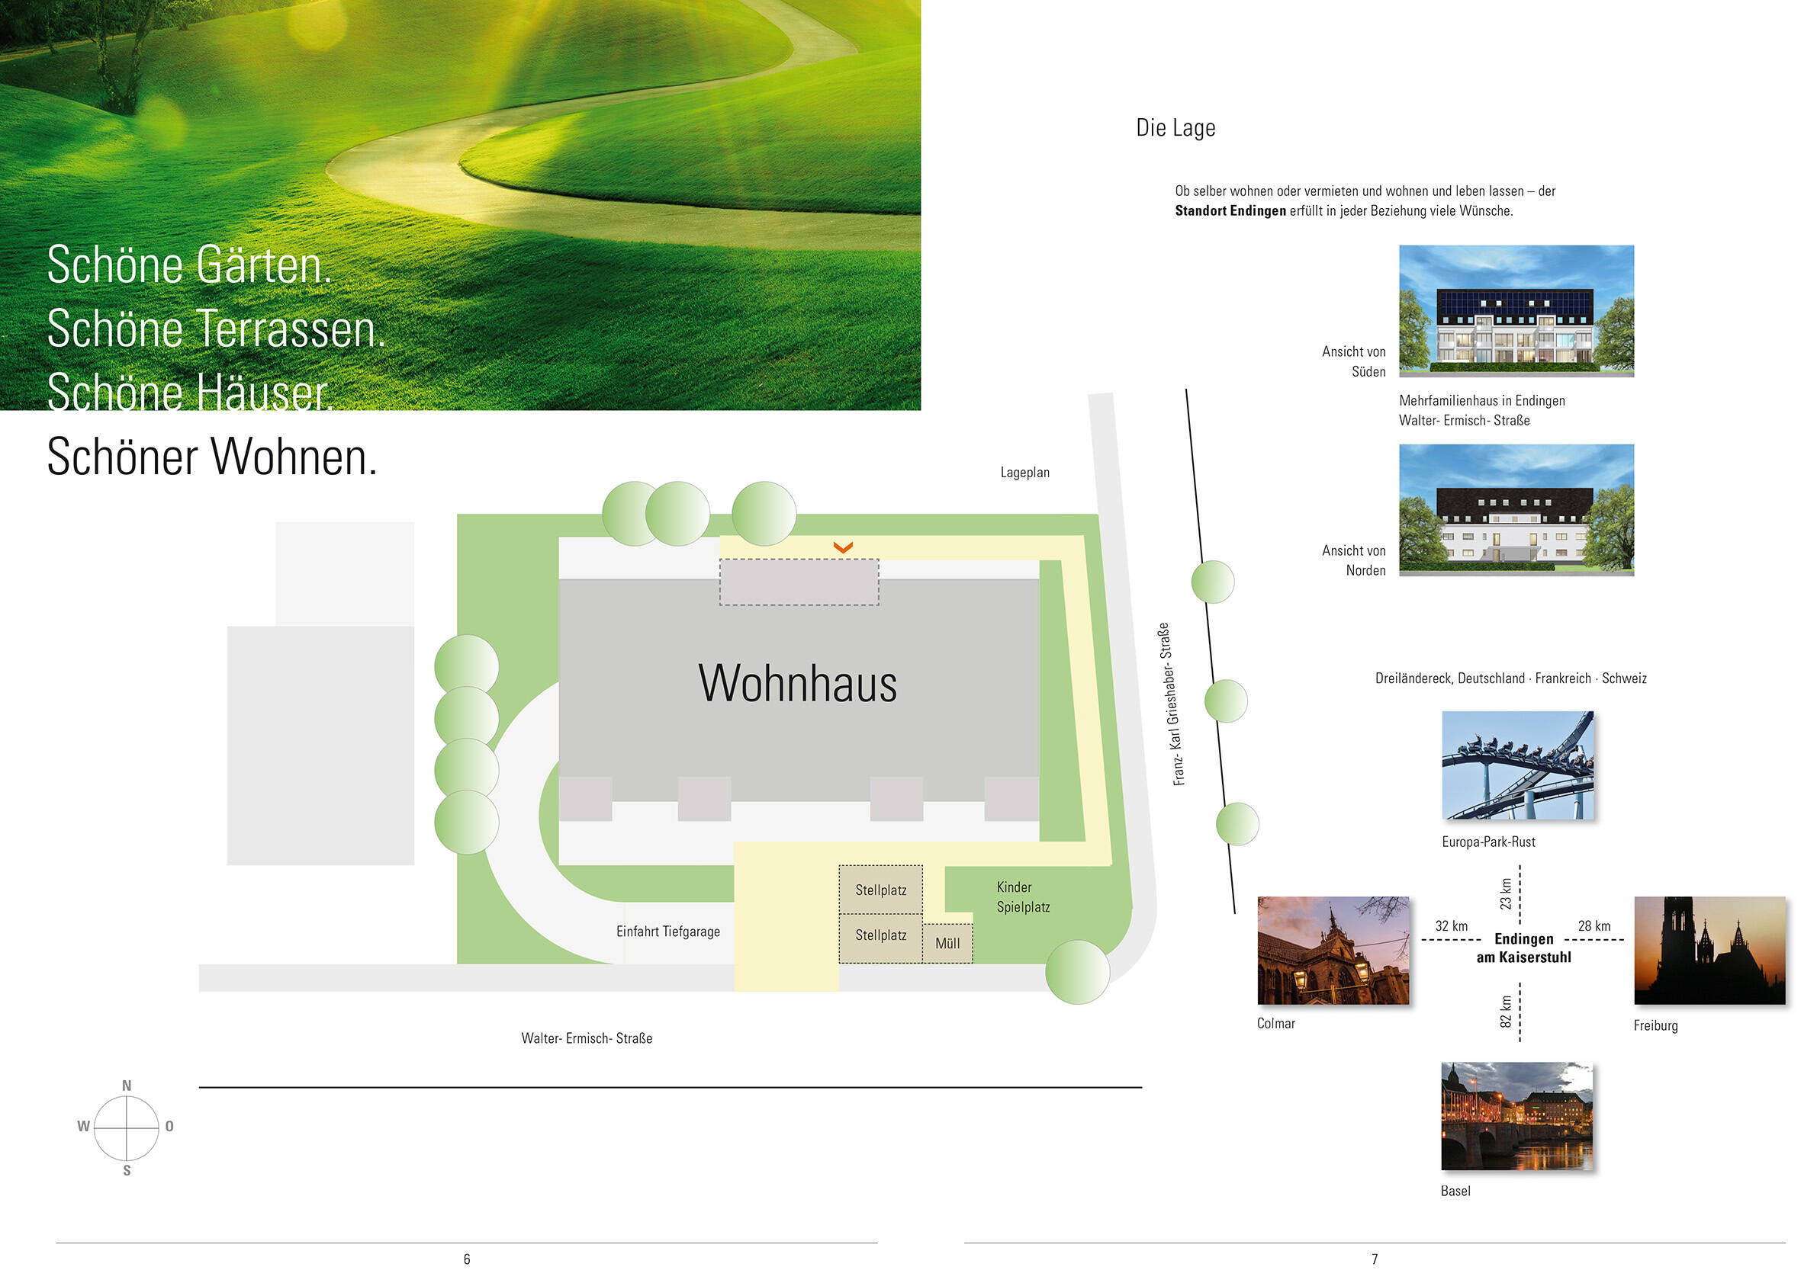Click the Kinder Spielplatz area label
Screen dimensions: 1801x1270
[x=1022, y=896]
